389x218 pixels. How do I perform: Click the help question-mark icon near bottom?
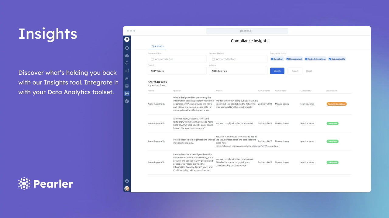click(x=127, y=181)
